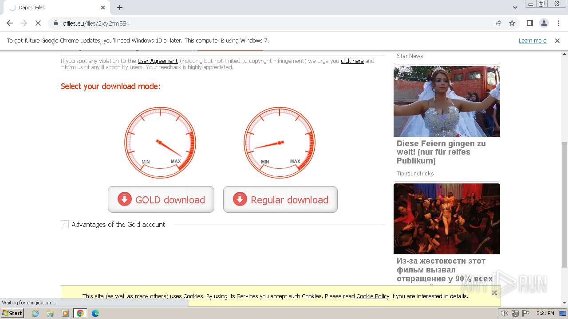The height and width of the screenshot is (319, 568).
Task: Click the Regular download button
Action: pyautogui.click(x=280, y=199)
